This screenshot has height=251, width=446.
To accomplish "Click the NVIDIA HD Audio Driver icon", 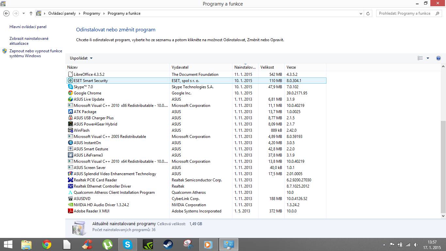I will tap(71, 205).
